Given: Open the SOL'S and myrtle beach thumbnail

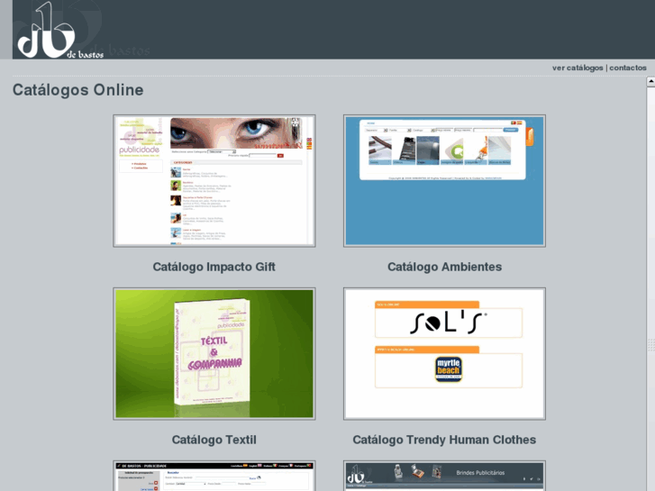Looking at the screenshot, I should pyautogui.click(x=444, y=353).
